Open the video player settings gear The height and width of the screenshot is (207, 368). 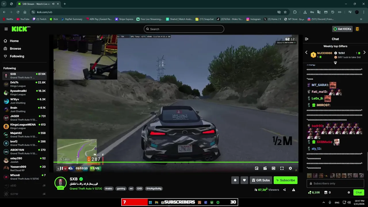click(290, 168)
